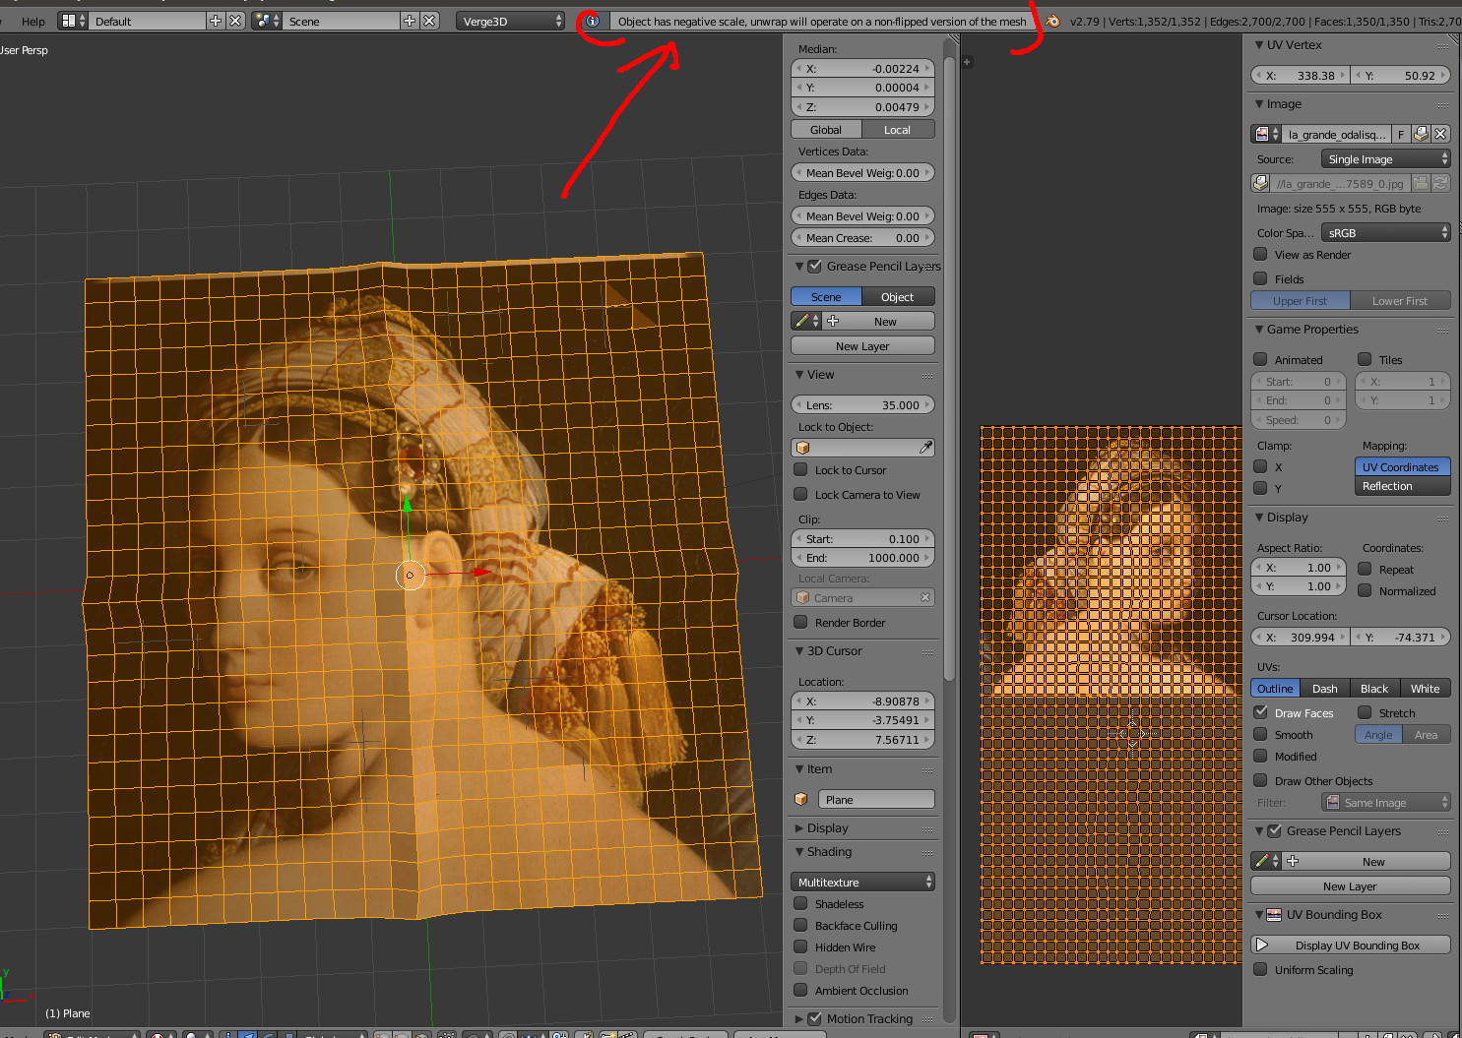Open the scene browse icon
Screen dimensions: 1462x1038
pos(267,21)
